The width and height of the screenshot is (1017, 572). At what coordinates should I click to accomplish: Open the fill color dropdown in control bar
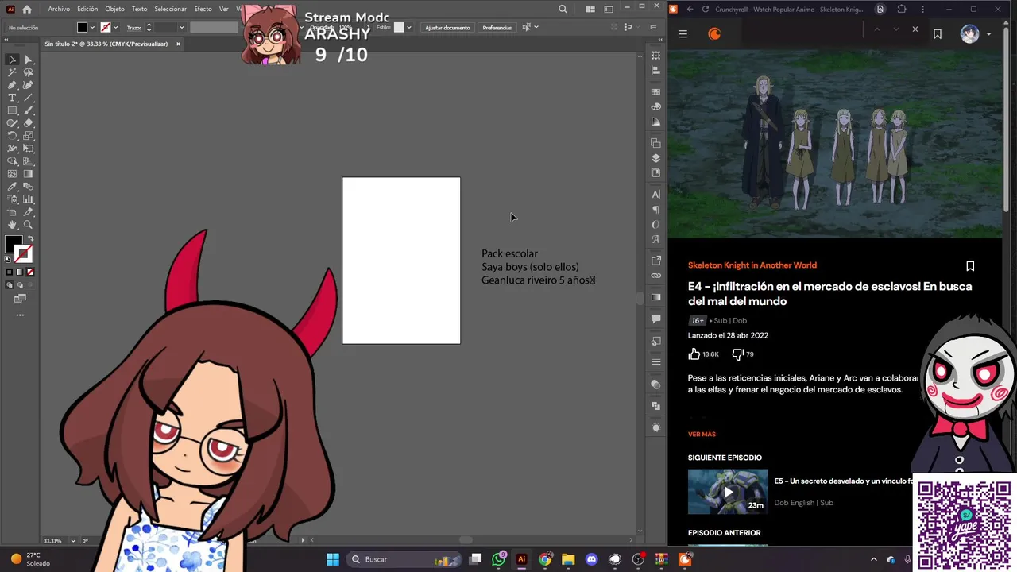92,28
